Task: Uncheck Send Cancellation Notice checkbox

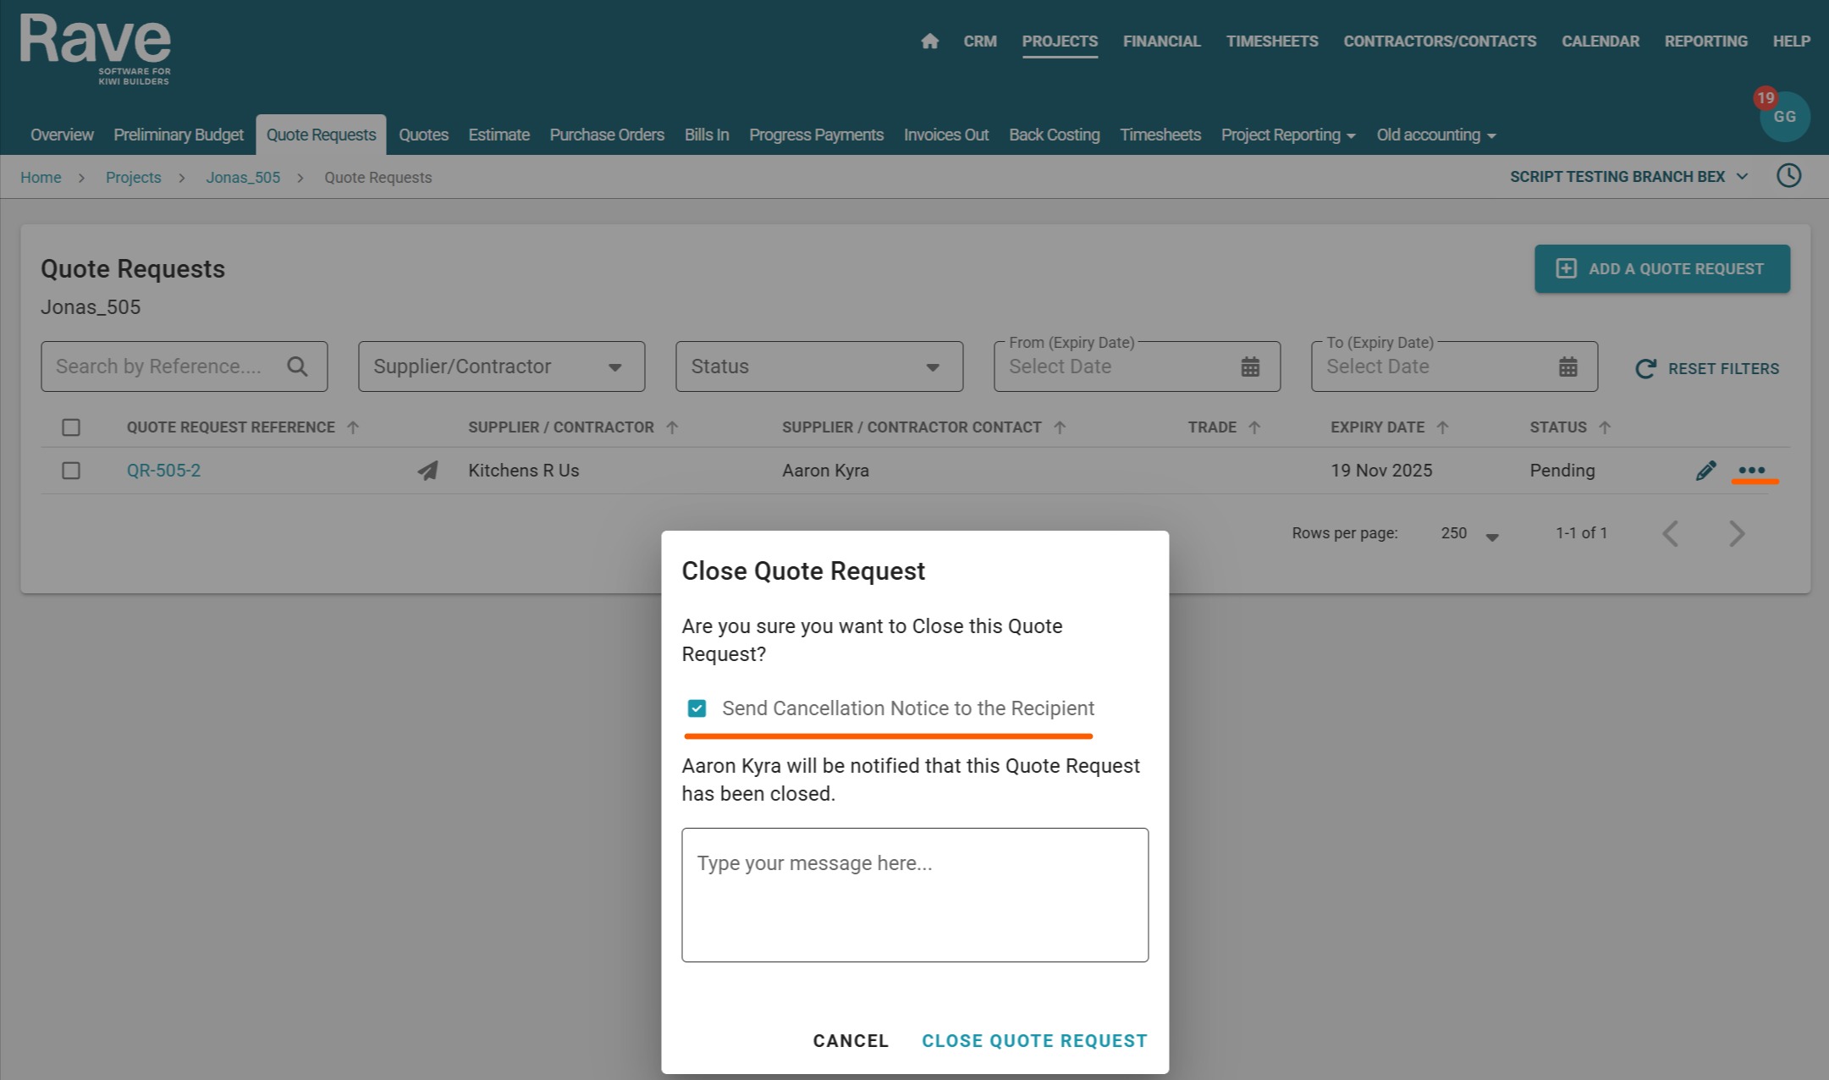Action: tap(697, 708)
